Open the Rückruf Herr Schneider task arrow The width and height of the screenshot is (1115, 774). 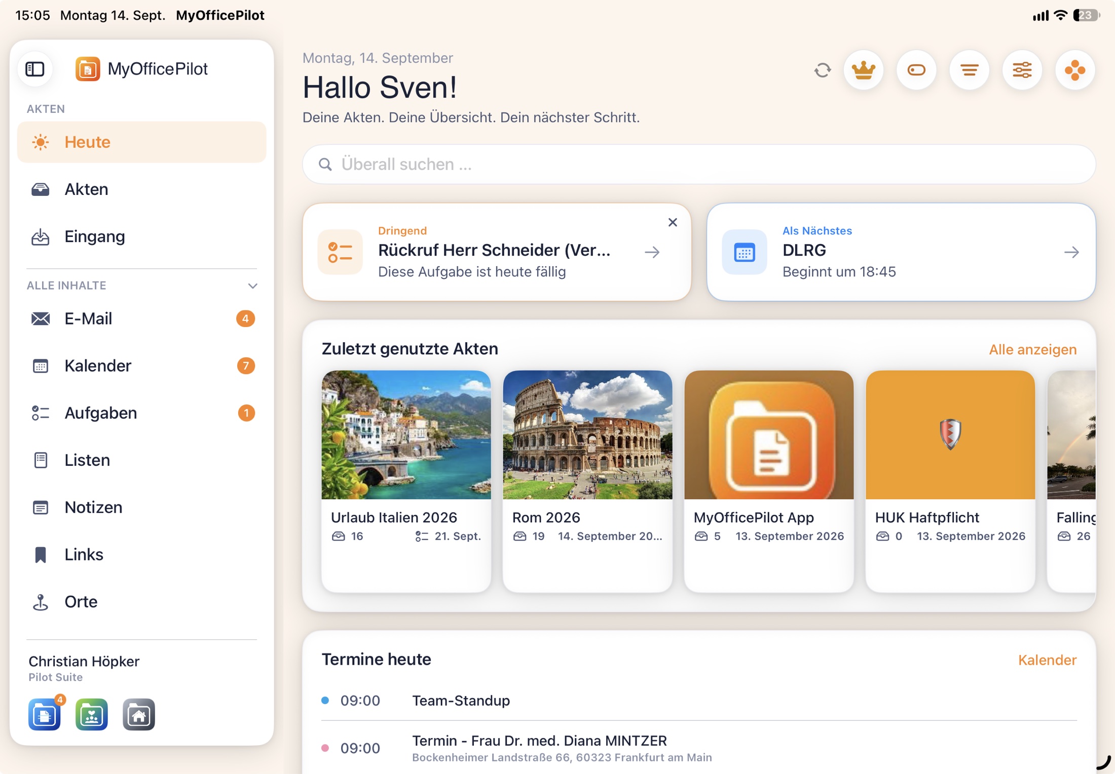[x=652, y=252]
